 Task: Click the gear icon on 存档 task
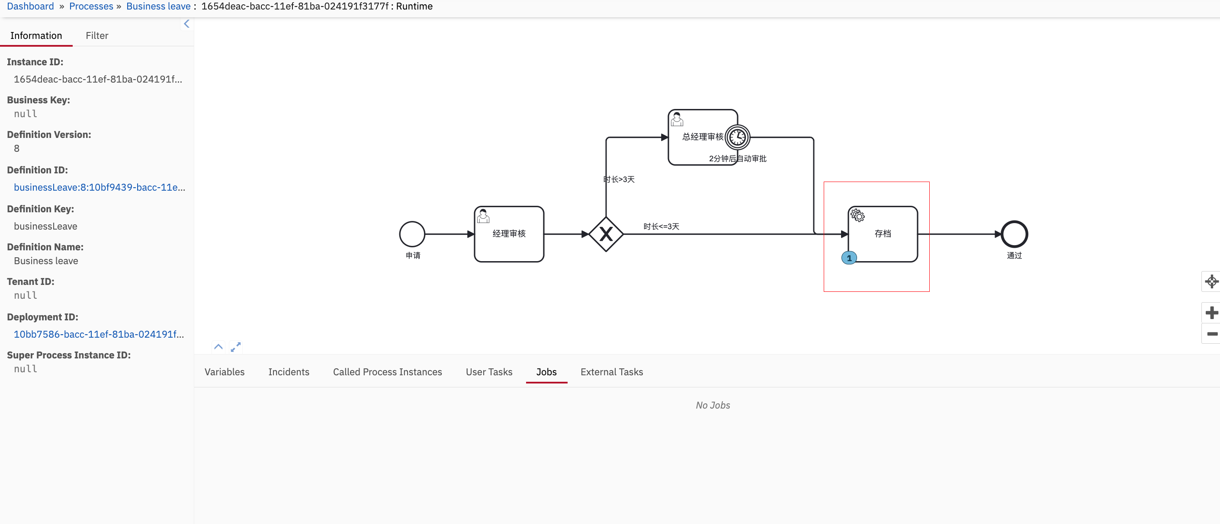point(857,215)
